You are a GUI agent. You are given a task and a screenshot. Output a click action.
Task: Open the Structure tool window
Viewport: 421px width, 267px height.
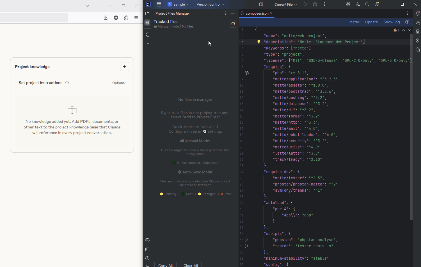coord(147,35)
